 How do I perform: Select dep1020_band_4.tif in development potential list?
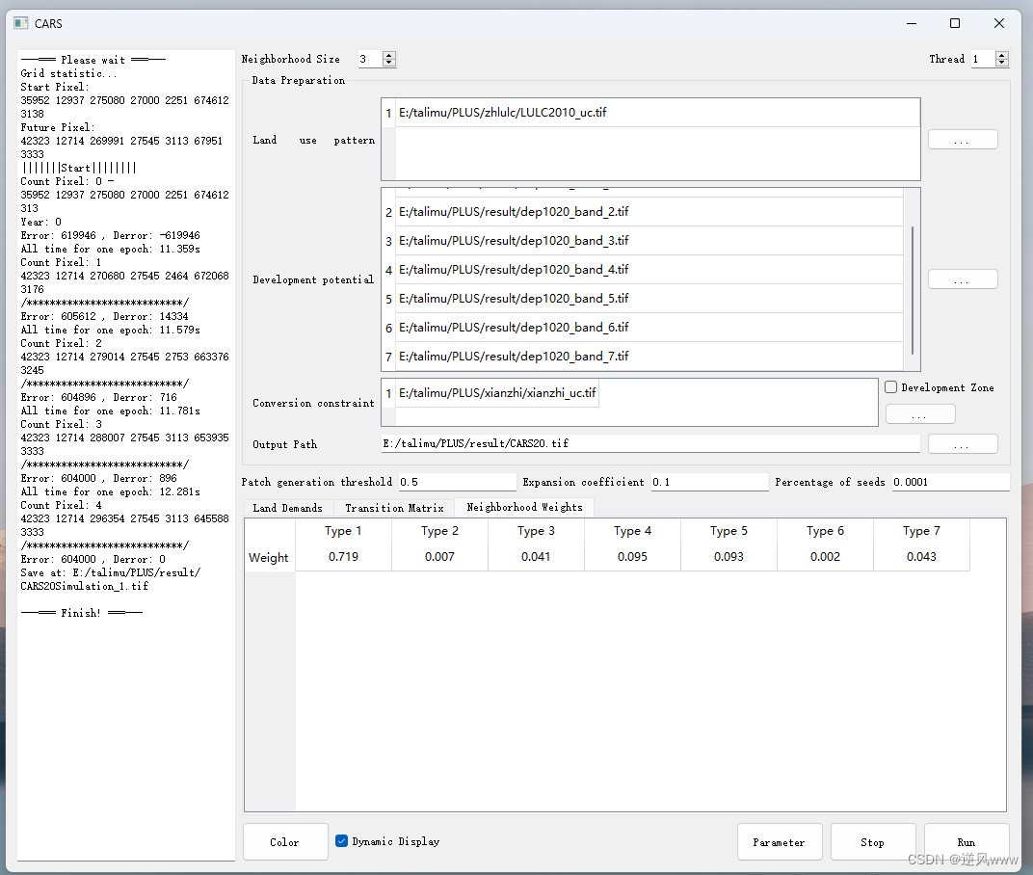649,270
